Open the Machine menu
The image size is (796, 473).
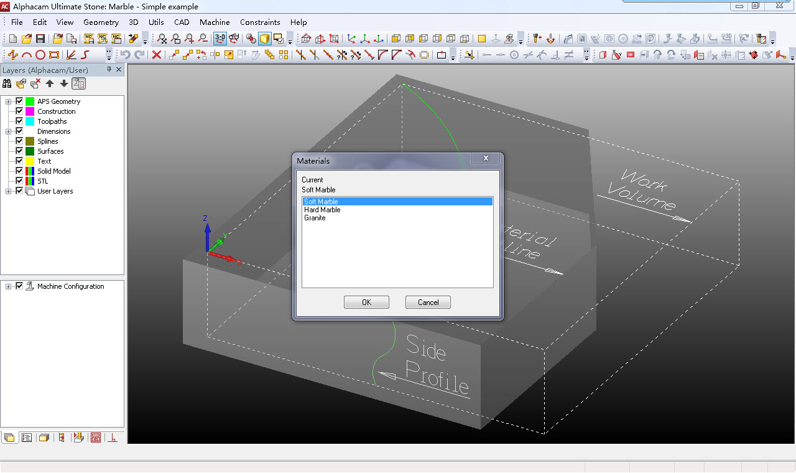[215, 22]
